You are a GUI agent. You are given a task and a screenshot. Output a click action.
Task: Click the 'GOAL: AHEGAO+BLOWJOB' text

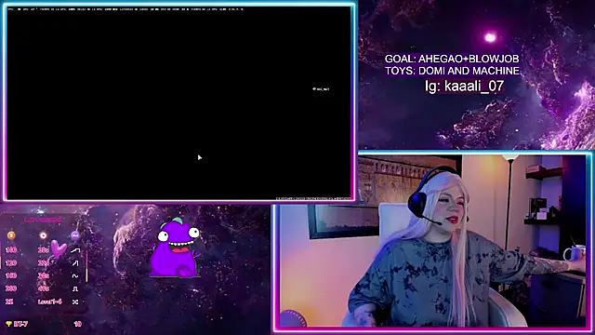(452, 59)
